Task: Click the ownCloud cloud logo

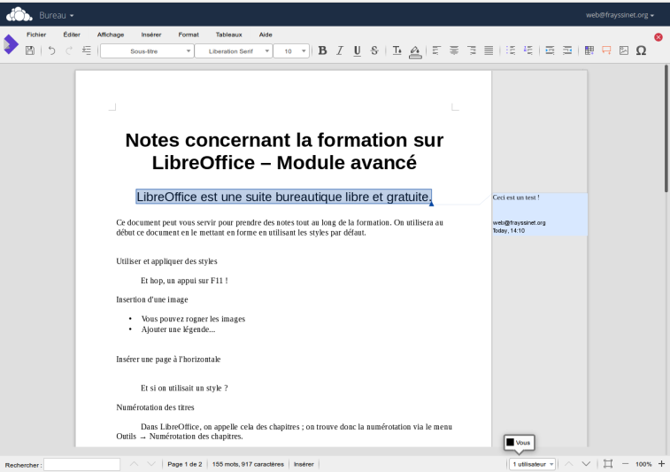Action: (x=19, y=14)
